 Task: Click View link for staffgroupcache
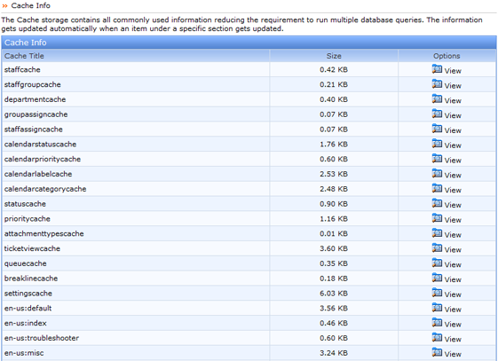pos(453,86)
